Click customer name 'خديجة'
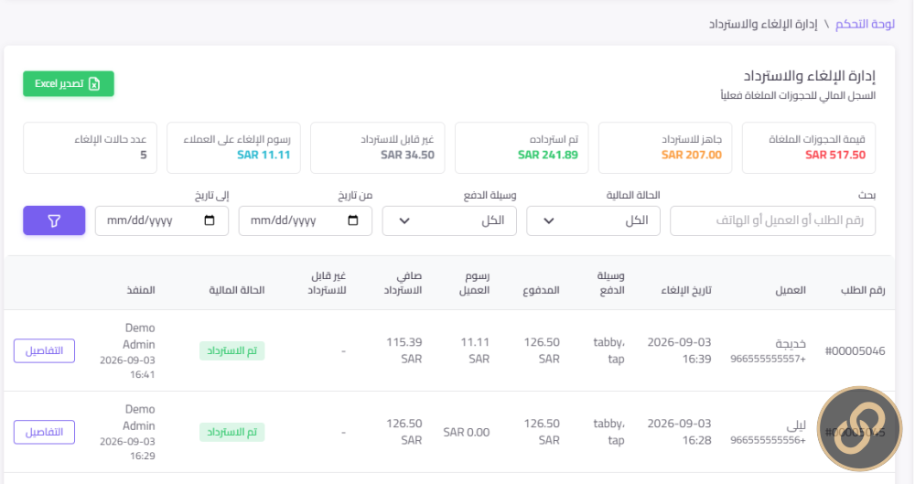The width and height of the screenshot is (915, 484). (791, 344)
